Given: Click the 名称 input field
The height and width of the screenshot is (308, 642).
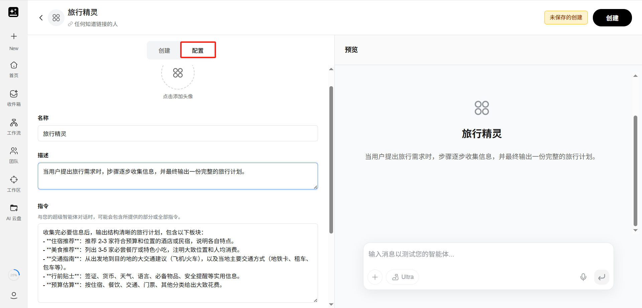Looking at the screenshot, I should point(178,134).
